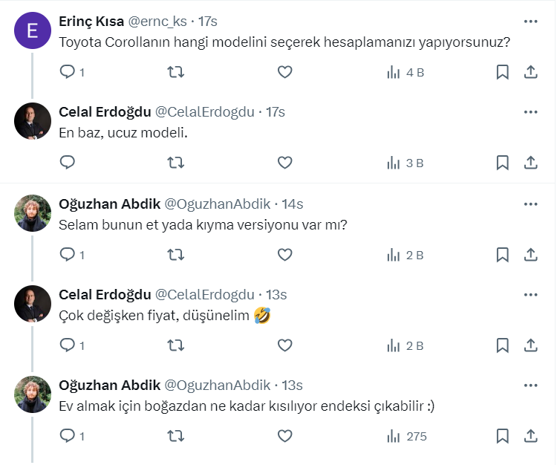
Task: Reply to Oğuzhan Abdik's "Ev almak için" tweet
Action: [68, 436]
